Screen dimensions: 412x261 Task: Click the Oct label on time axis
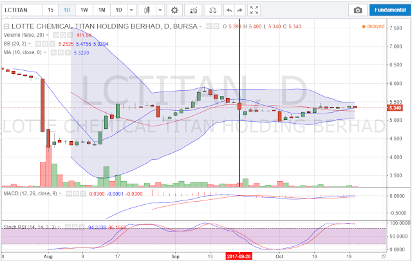(279, 256)
